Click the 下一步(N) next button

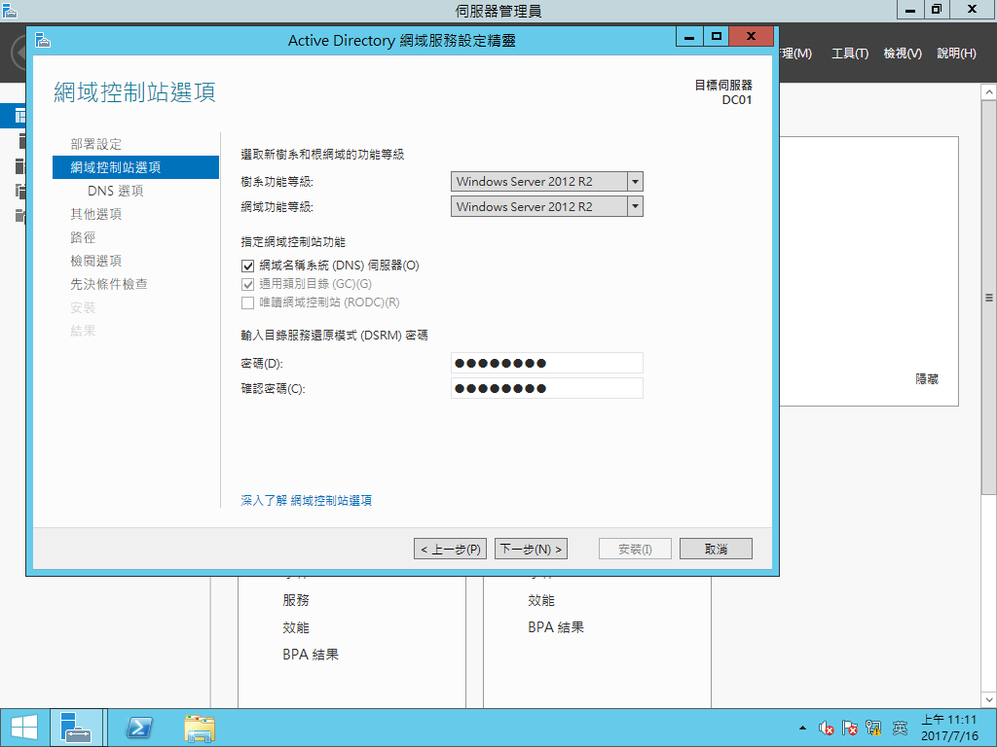pos(531,549)
